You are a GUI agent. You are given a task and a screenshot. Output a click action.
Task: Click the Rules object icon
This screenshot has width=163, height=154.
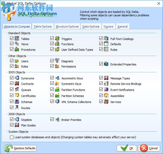pos(106,49)
